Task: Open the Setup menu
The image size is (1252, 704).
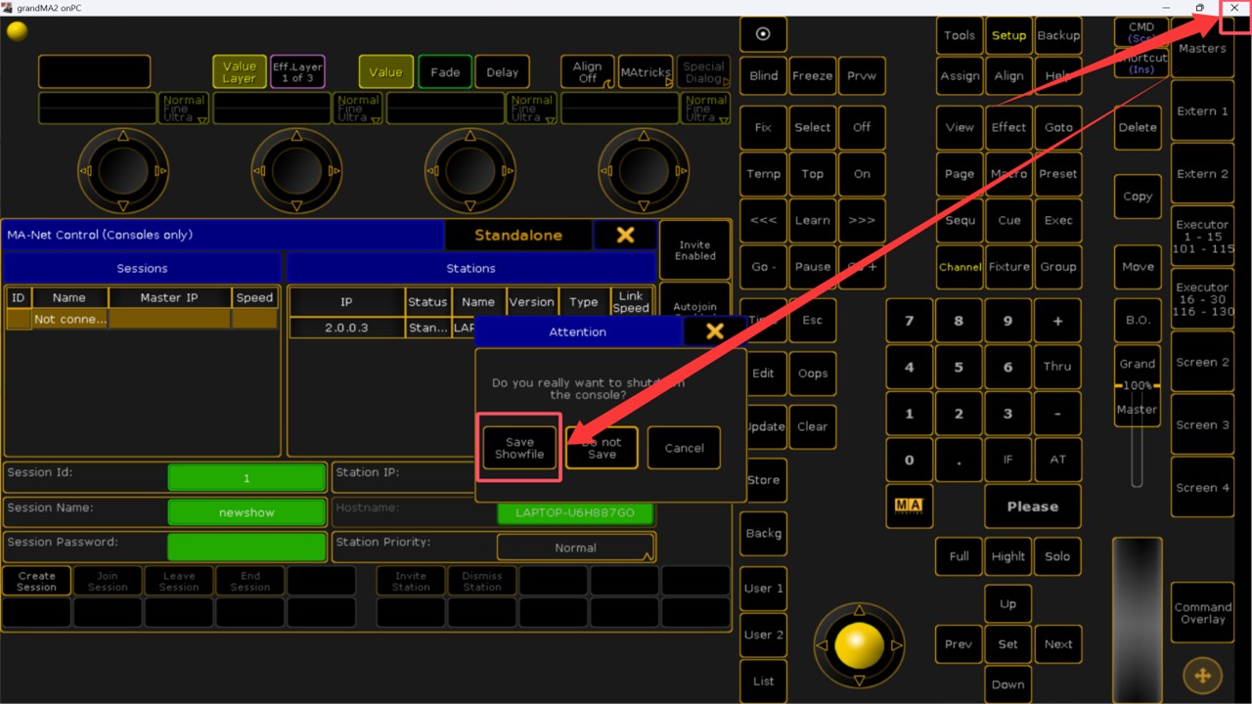Action: 1008,35
